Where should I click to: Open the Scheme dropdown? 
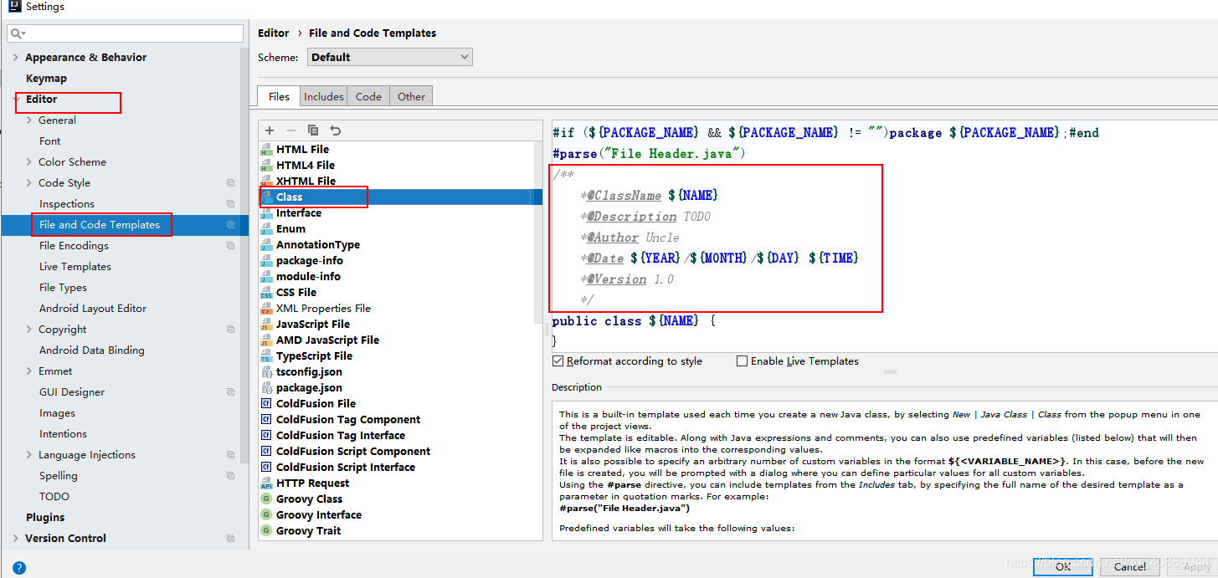point(390,57)
